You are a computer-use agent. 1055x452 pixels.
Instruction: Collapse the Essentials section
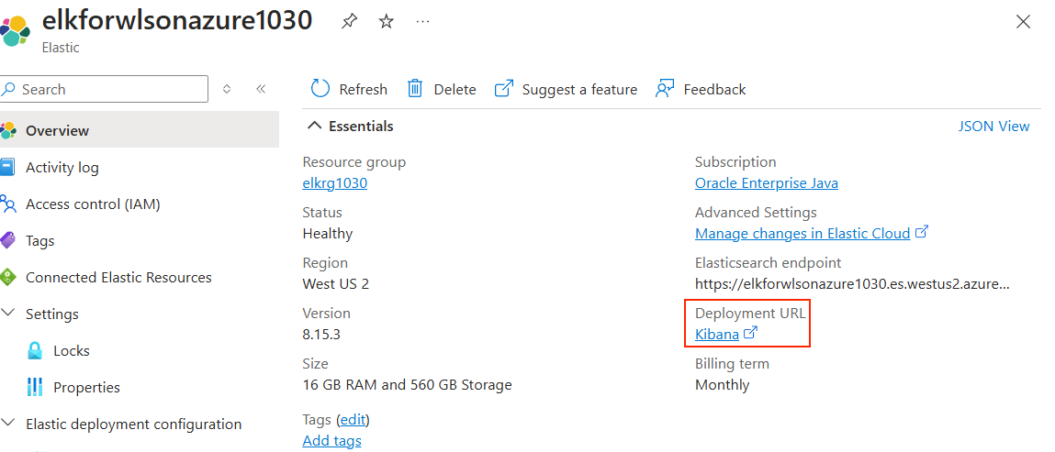(314, 126)
